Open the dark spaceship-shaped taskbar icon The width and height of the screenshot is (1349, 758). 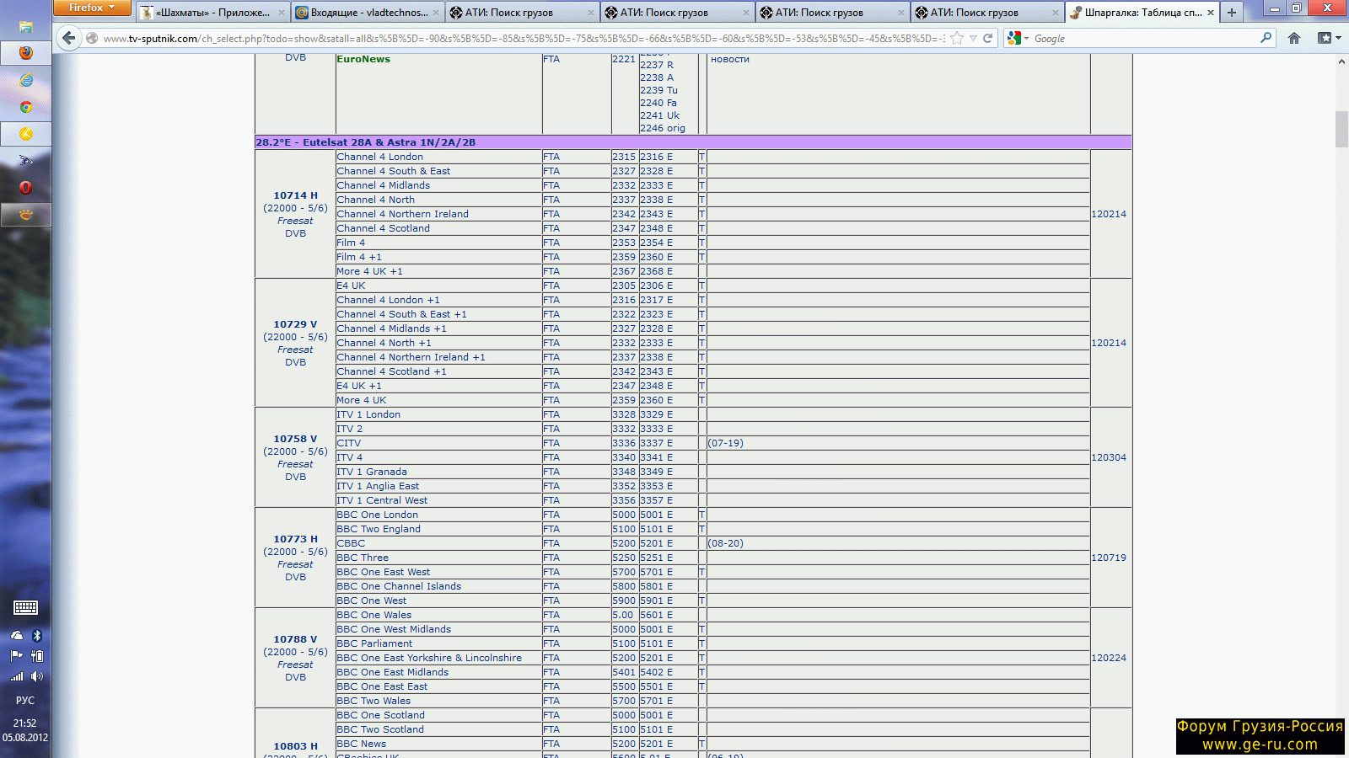click(25, 161)
